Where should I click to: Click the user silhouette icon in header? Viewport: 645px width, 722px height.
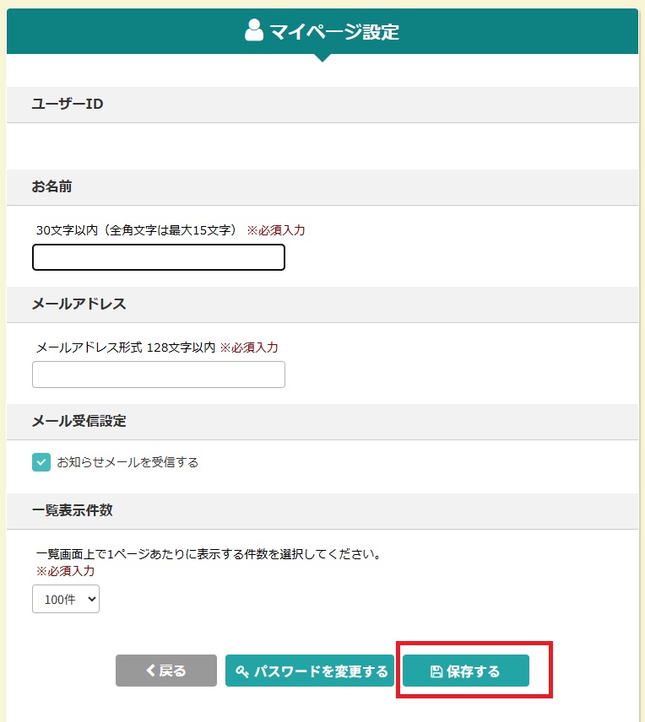(254, 31)
